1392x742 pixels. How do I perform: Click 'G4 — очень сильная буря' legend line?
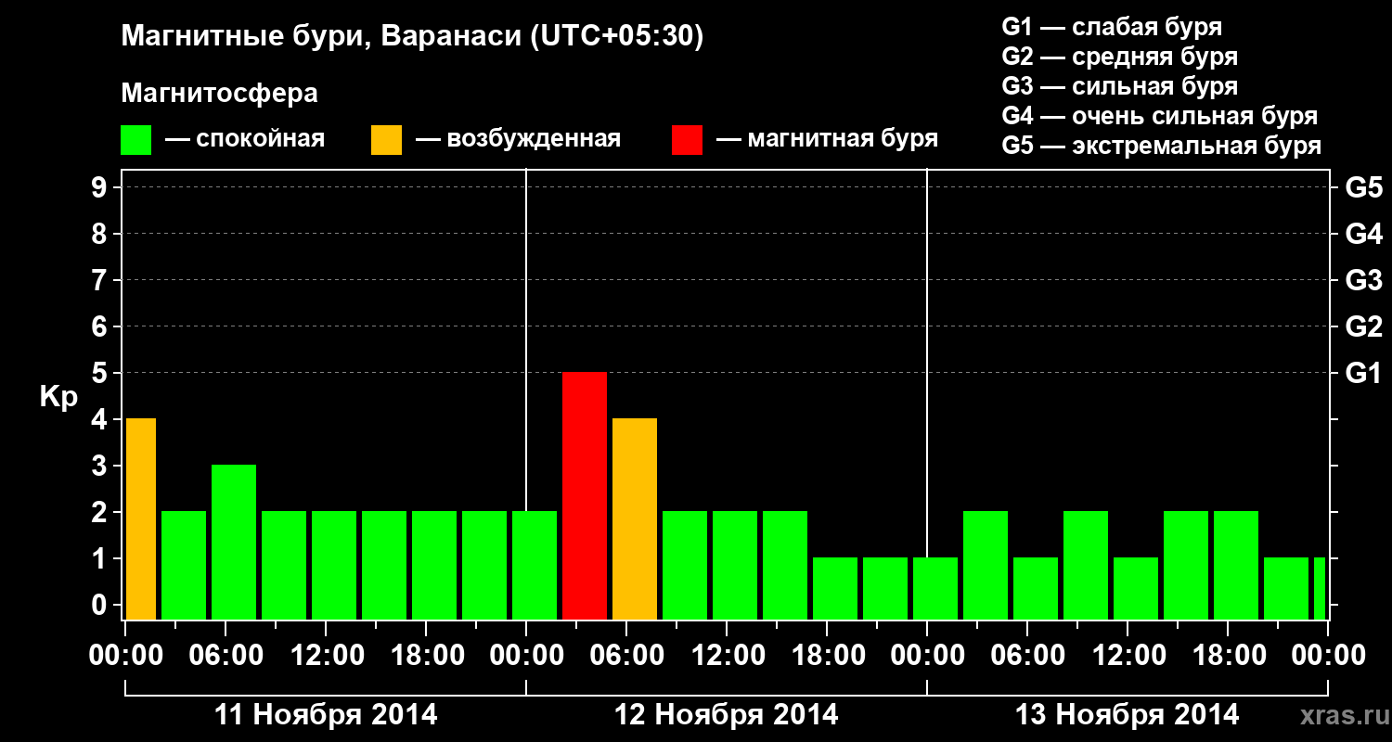pyautogui.click(x=1160, y=116)
